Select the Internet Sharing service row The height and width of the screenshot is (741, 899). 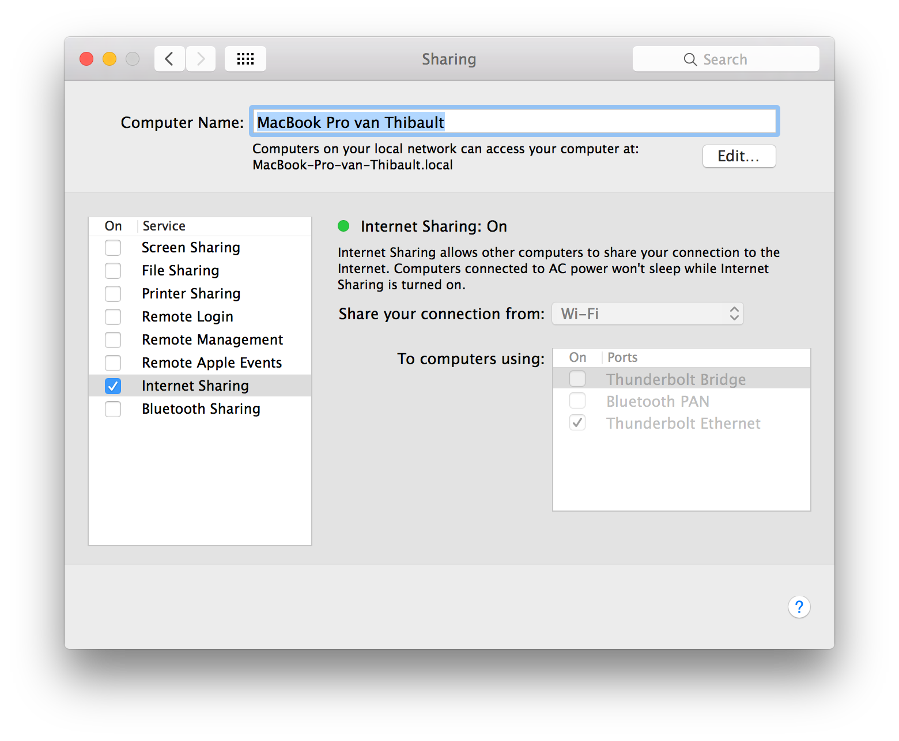[x=200, y=385]
